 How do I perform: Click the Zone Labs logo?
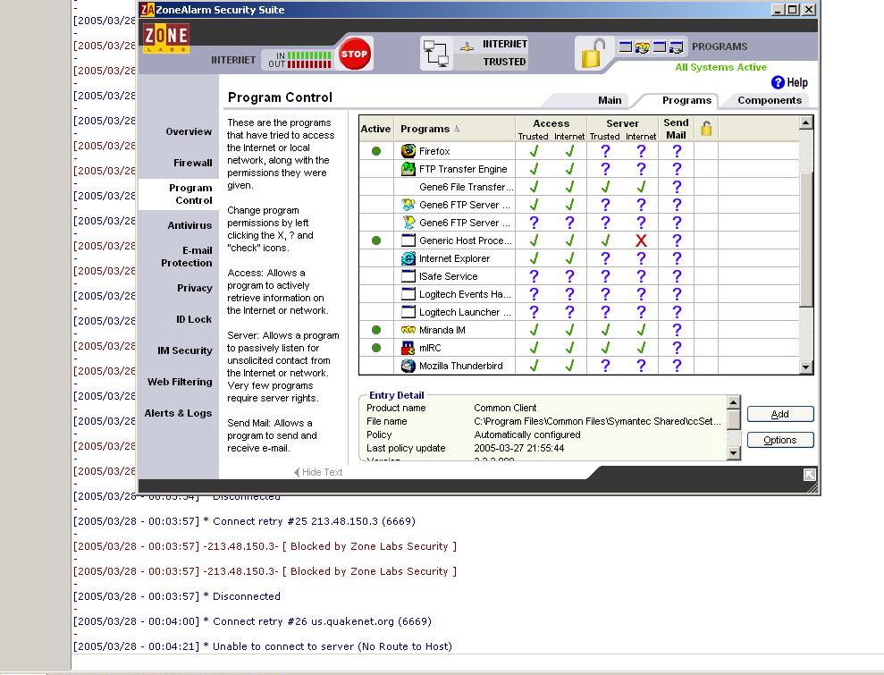coord(165,38)
